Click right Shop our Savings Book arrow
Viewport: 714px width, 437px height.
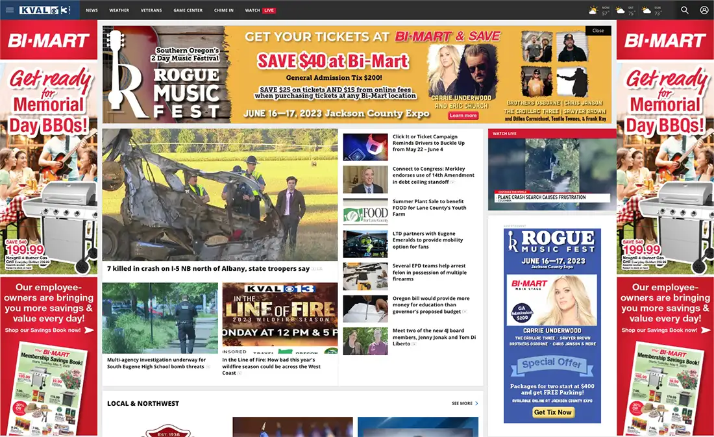click(x=706, y=330)
